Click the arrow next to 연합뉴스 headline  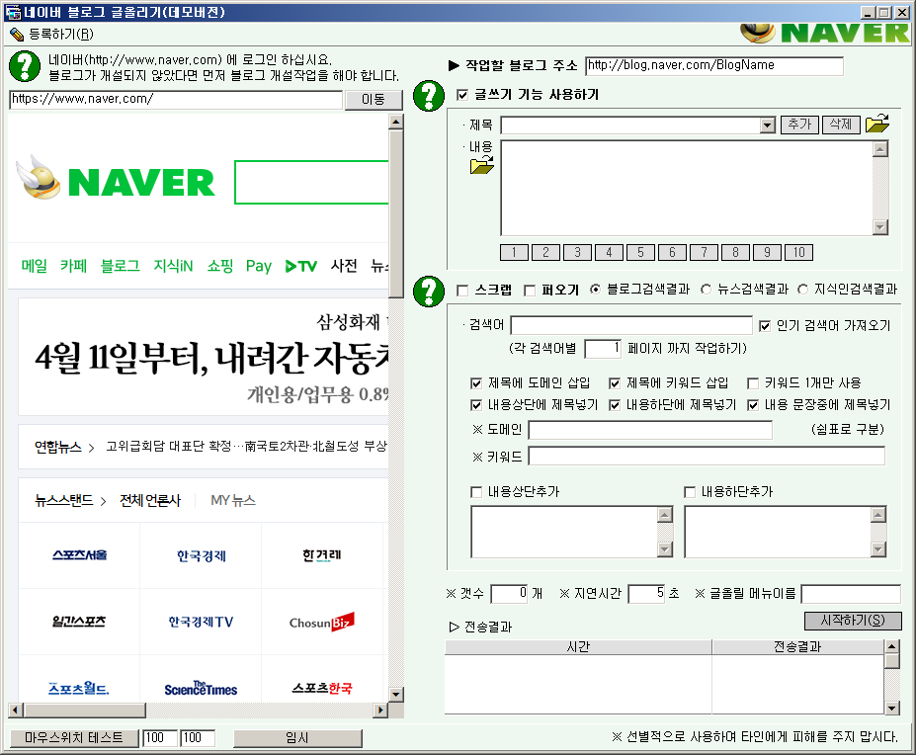93,447
